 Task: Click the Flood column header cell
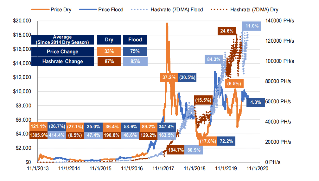click(135, 39)
